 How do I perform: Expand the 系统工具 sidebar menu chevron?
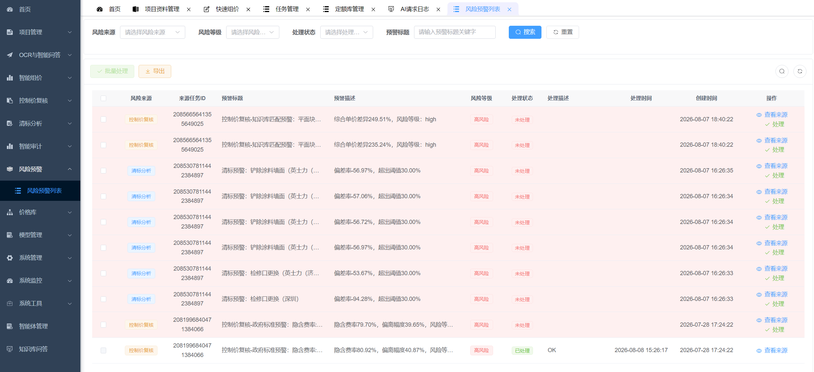[70, 304]
